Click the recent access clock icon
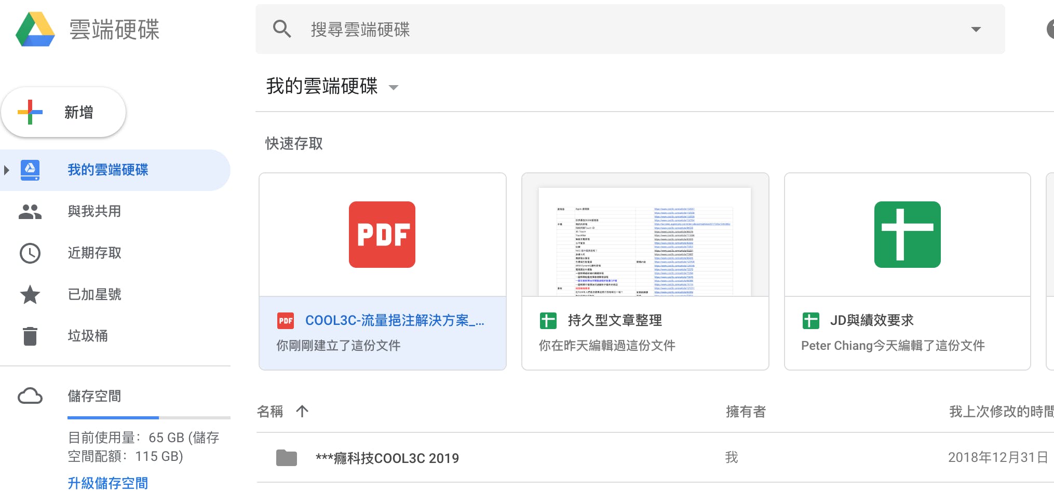The height and width of the screenshot is (491, 1054). pyautogui.click(x=30, y=253)
